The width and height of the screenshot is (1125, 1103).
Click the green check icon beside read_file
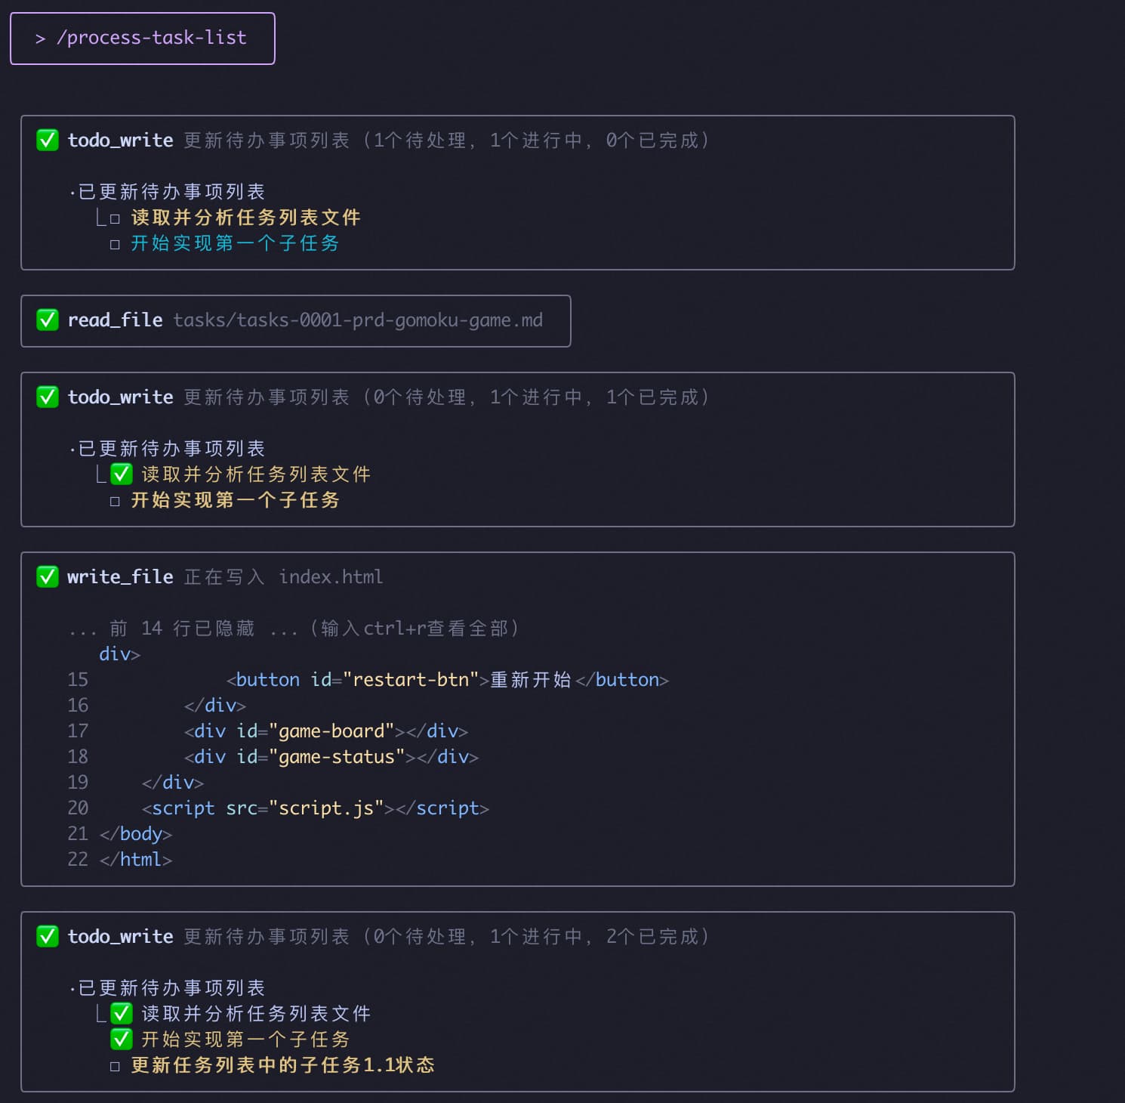pyautogui.click(x=48, y=320)
